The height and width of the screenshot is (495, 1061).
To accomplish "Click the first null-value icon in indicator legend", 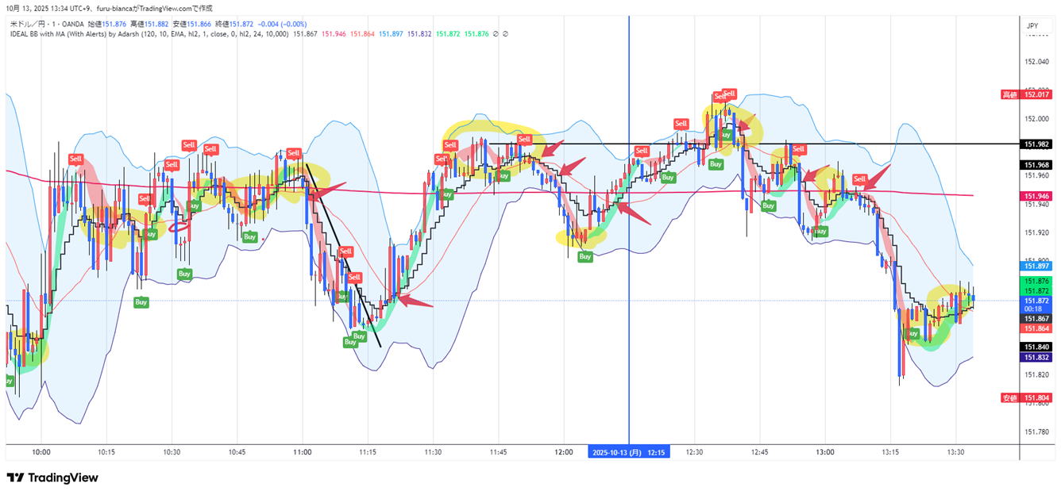I will 496,34.
